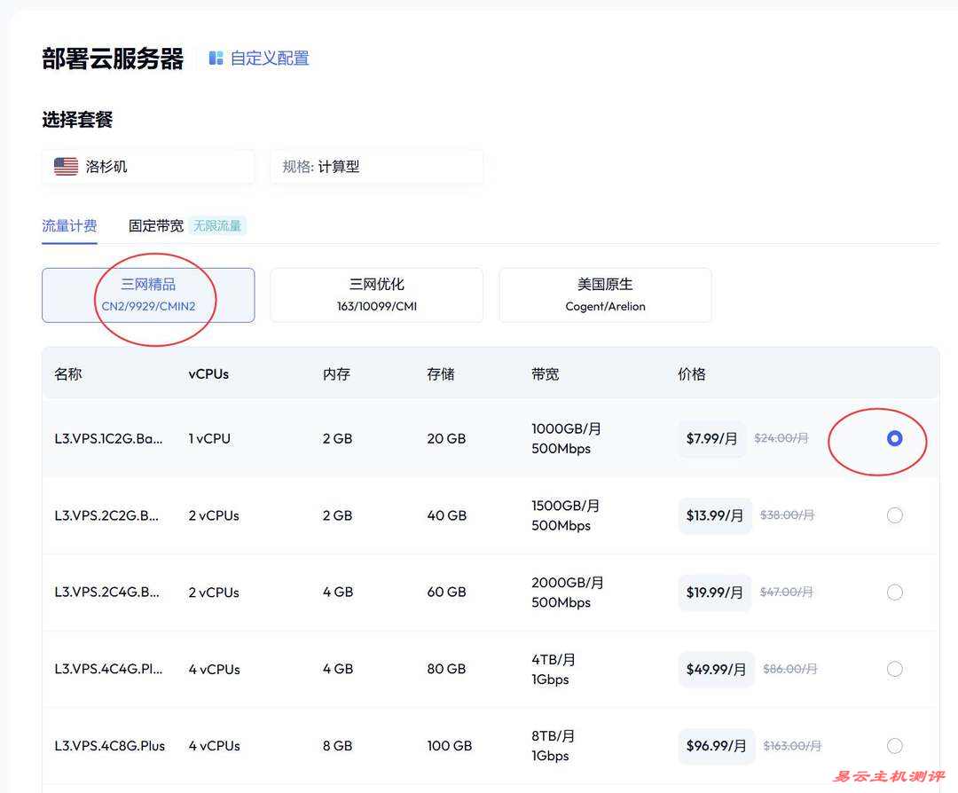Choose the 三网优化 163/10099/CMI option
958x793 pixels.
pyautogui.click(x=376, y=294)
